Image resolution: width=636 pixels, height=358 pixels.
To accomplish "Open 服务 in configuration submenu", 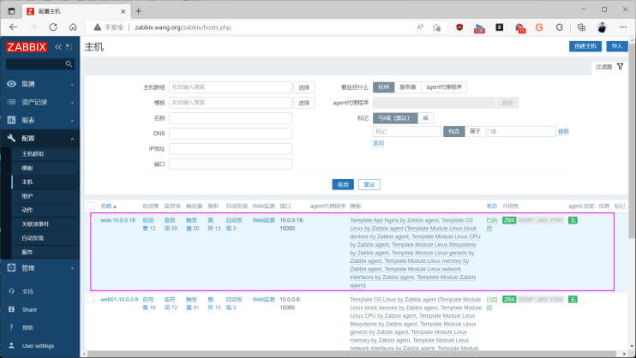I will (x=27, y=252).
